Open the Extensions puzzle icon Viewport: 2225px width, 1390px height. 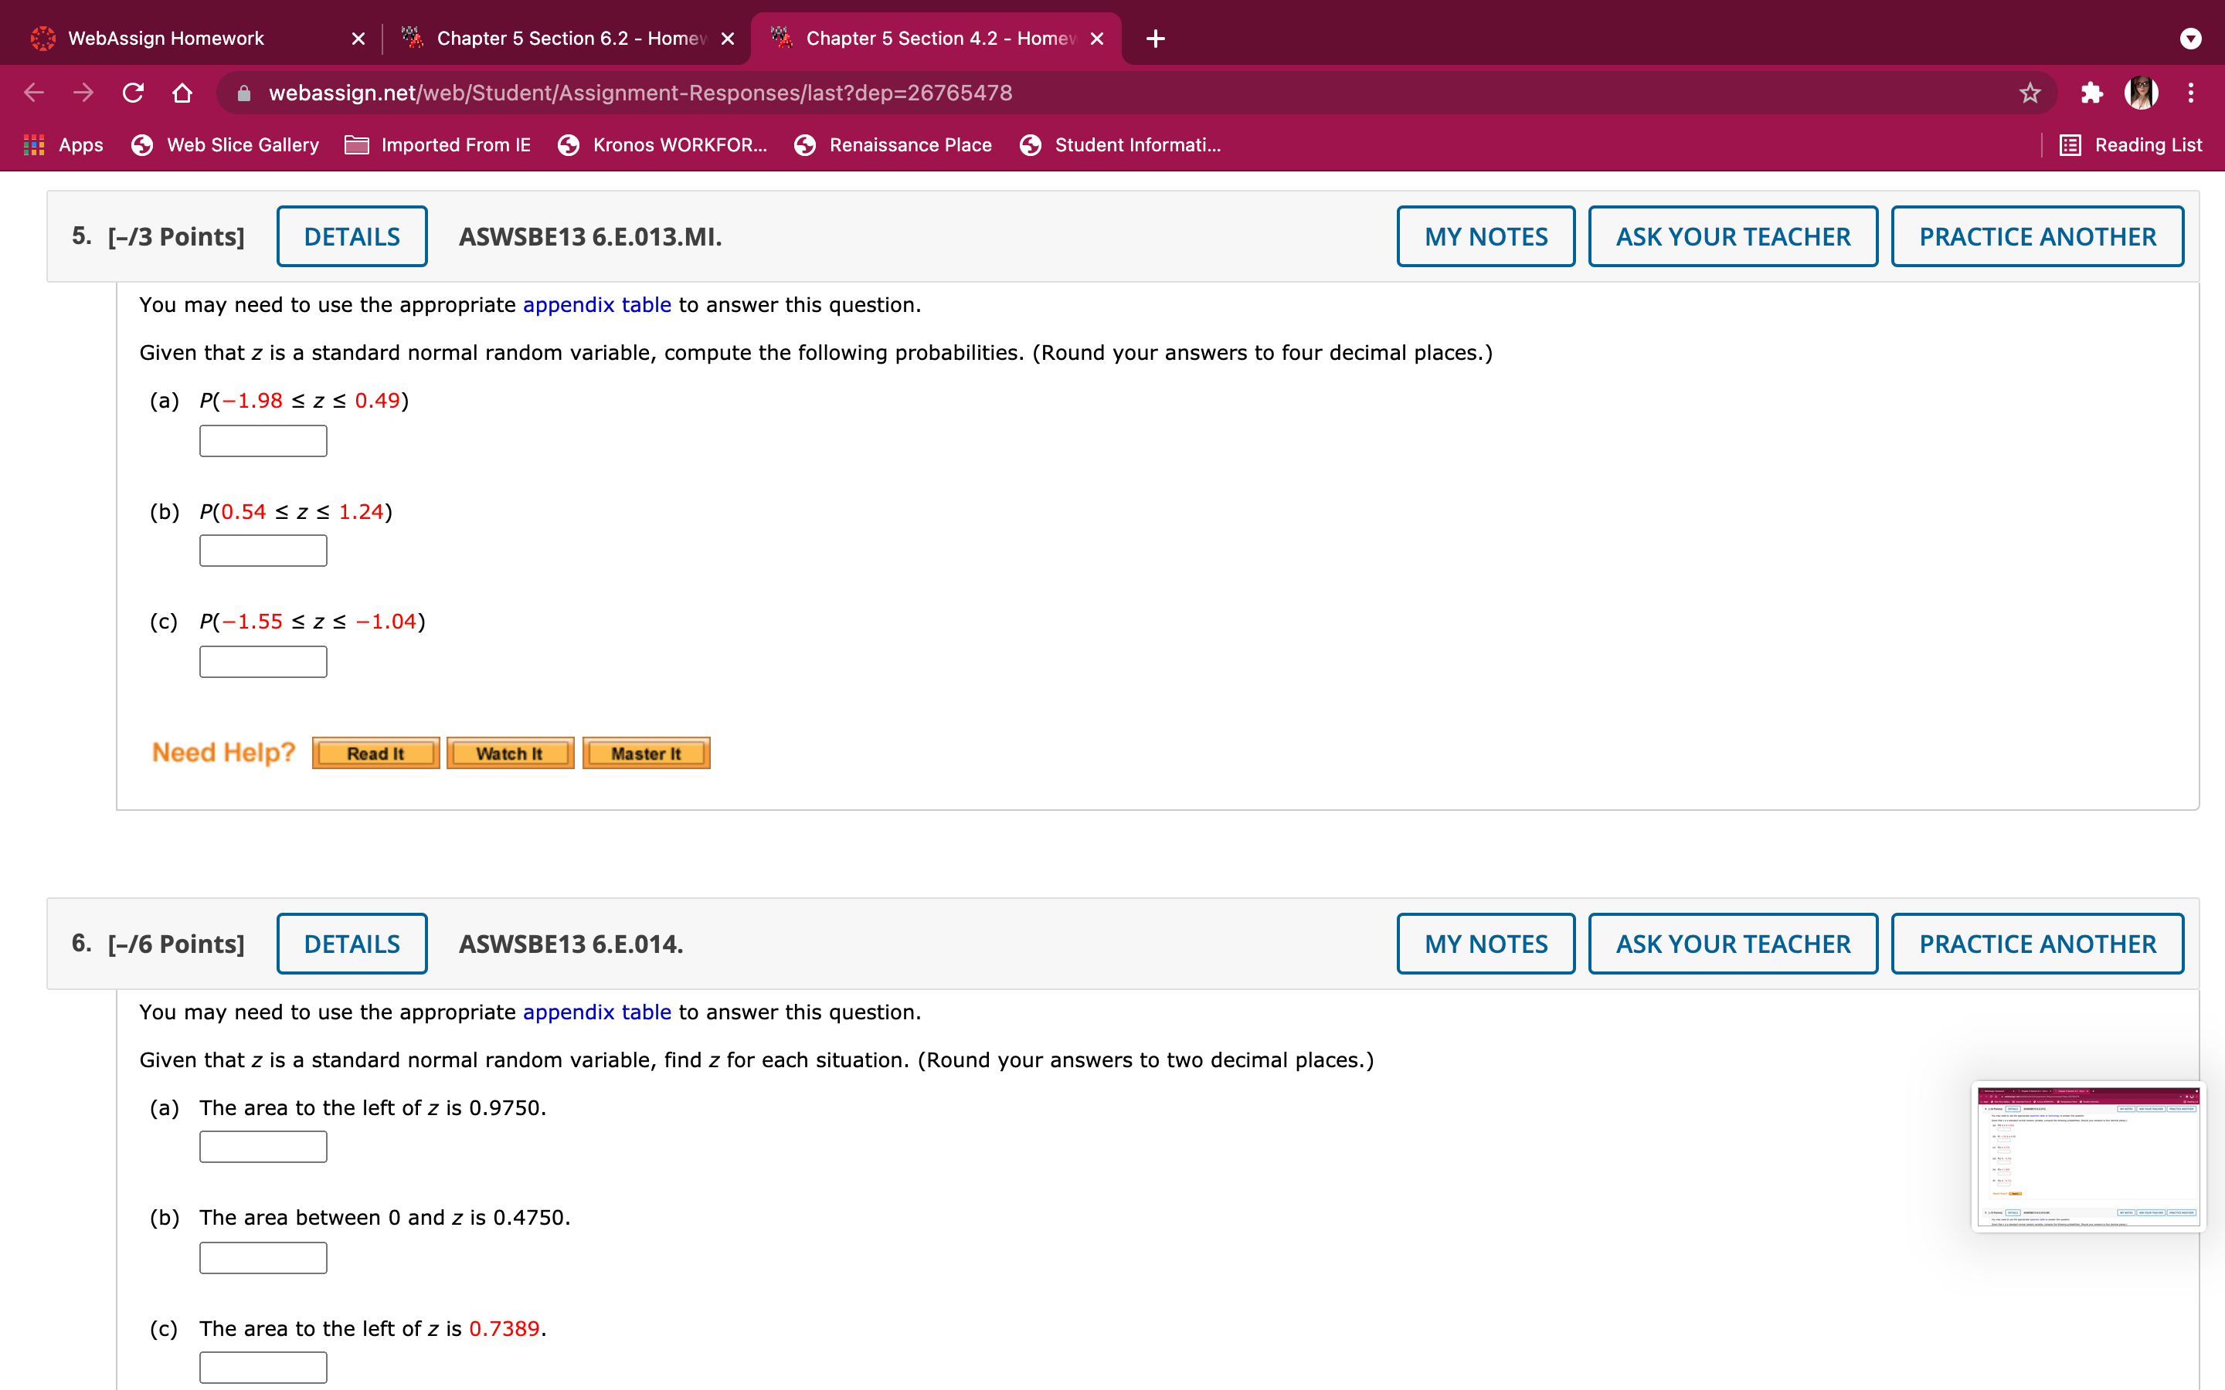point(2091,93)
